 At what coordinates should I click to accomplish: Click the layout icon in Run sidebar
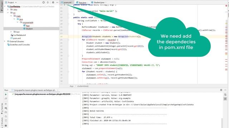pyautogui.click(x=6, y=120)
